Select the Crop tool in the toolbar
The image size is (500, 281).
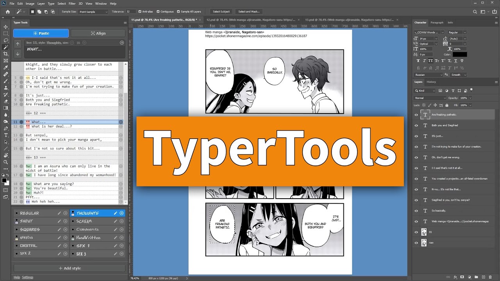tap(6, 54)
